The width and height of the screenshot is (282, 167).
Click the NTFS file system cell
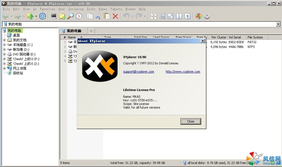251,47
